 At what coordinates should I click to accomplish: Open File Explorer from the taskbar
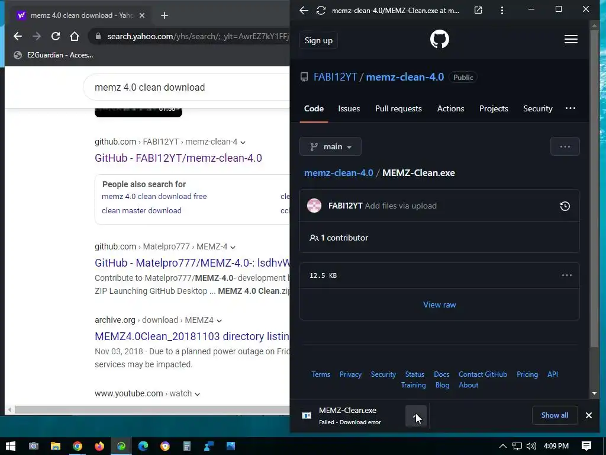(x=56, y=446)
